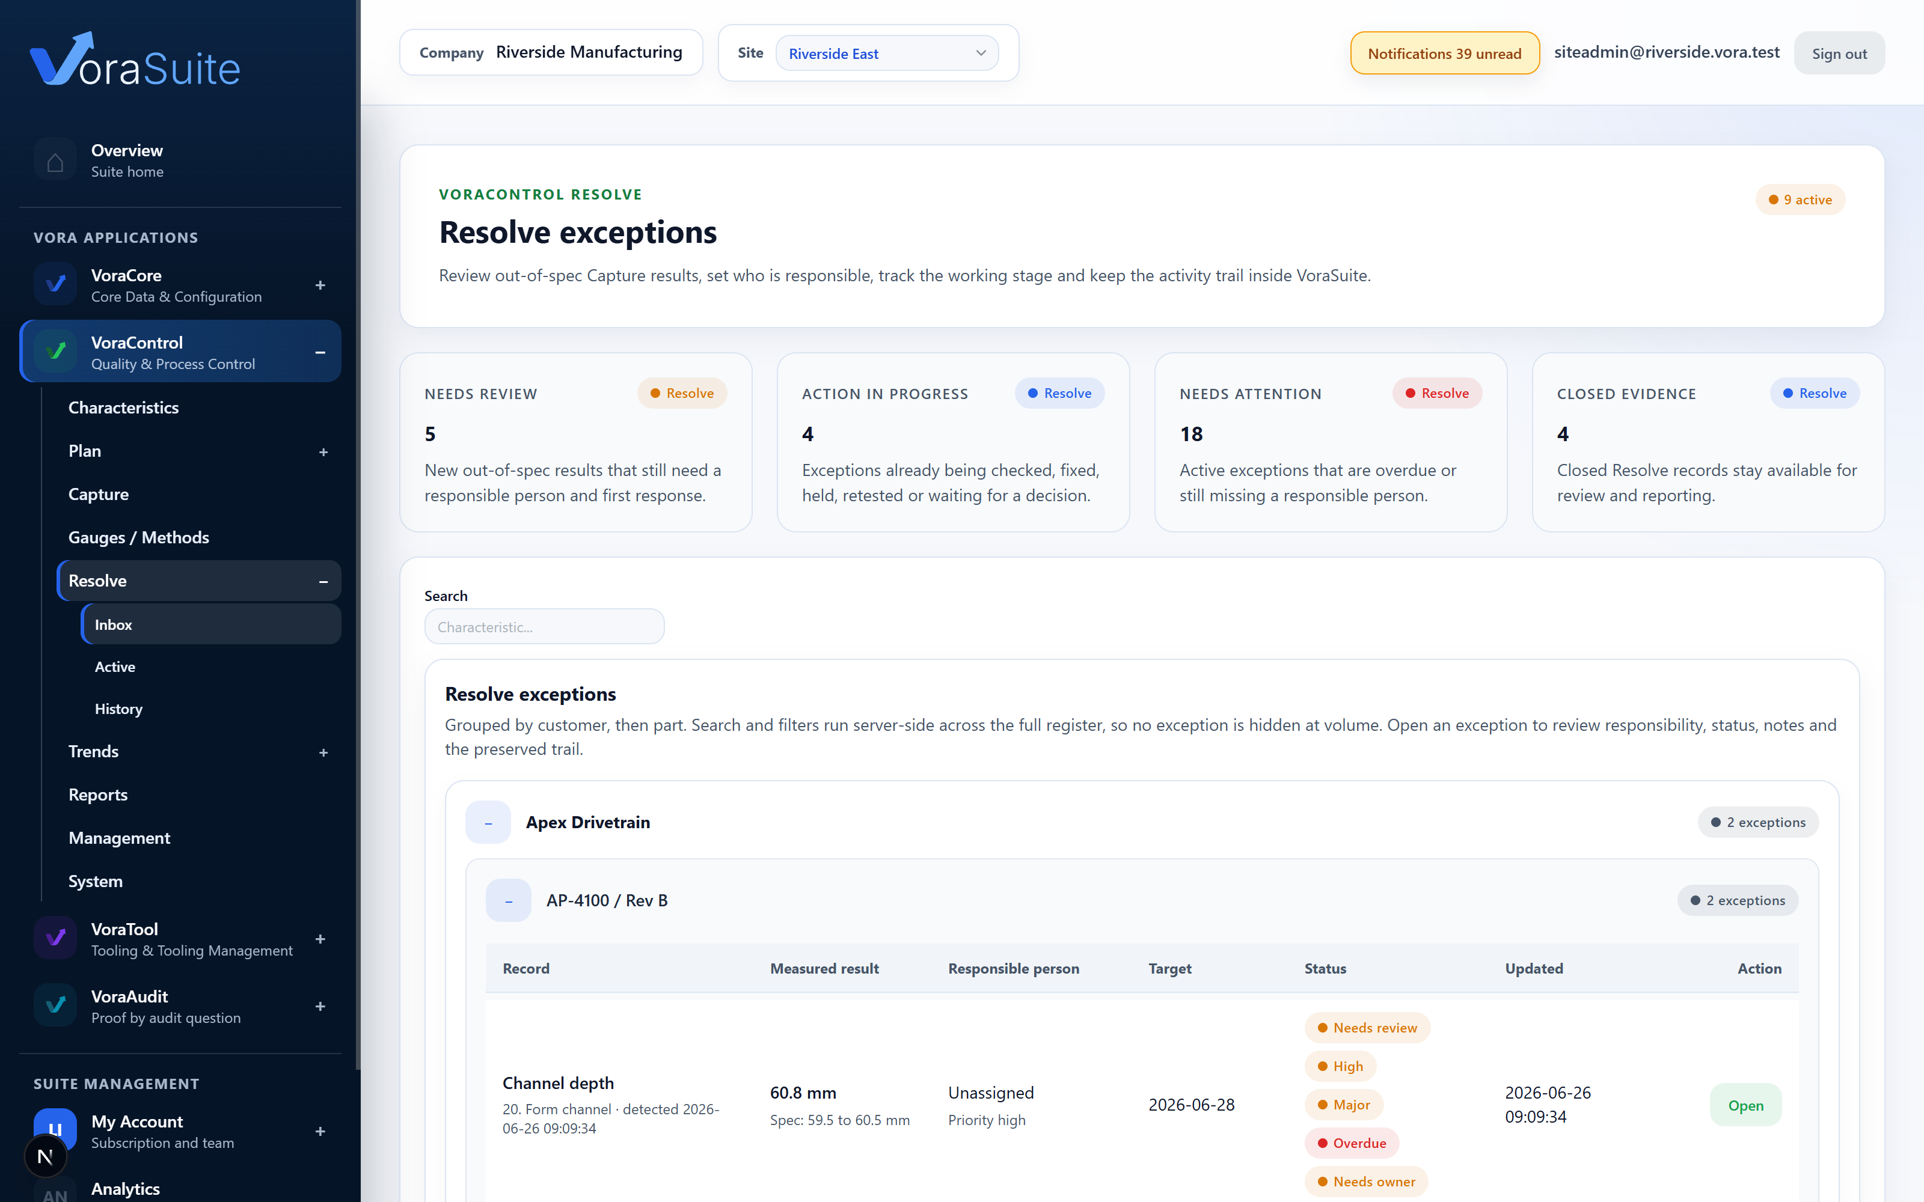Click the Action column header
This screenshot has height=1202, width=1924.
(x=1759, y=968)
